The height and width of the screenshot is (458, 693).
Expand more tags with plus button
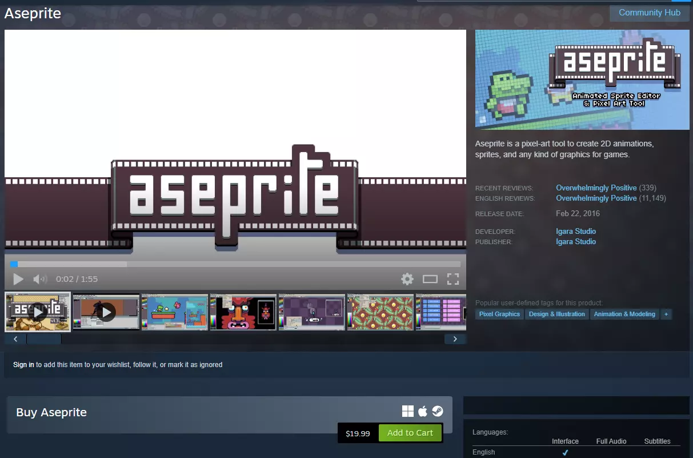click(x=666, y=314)
